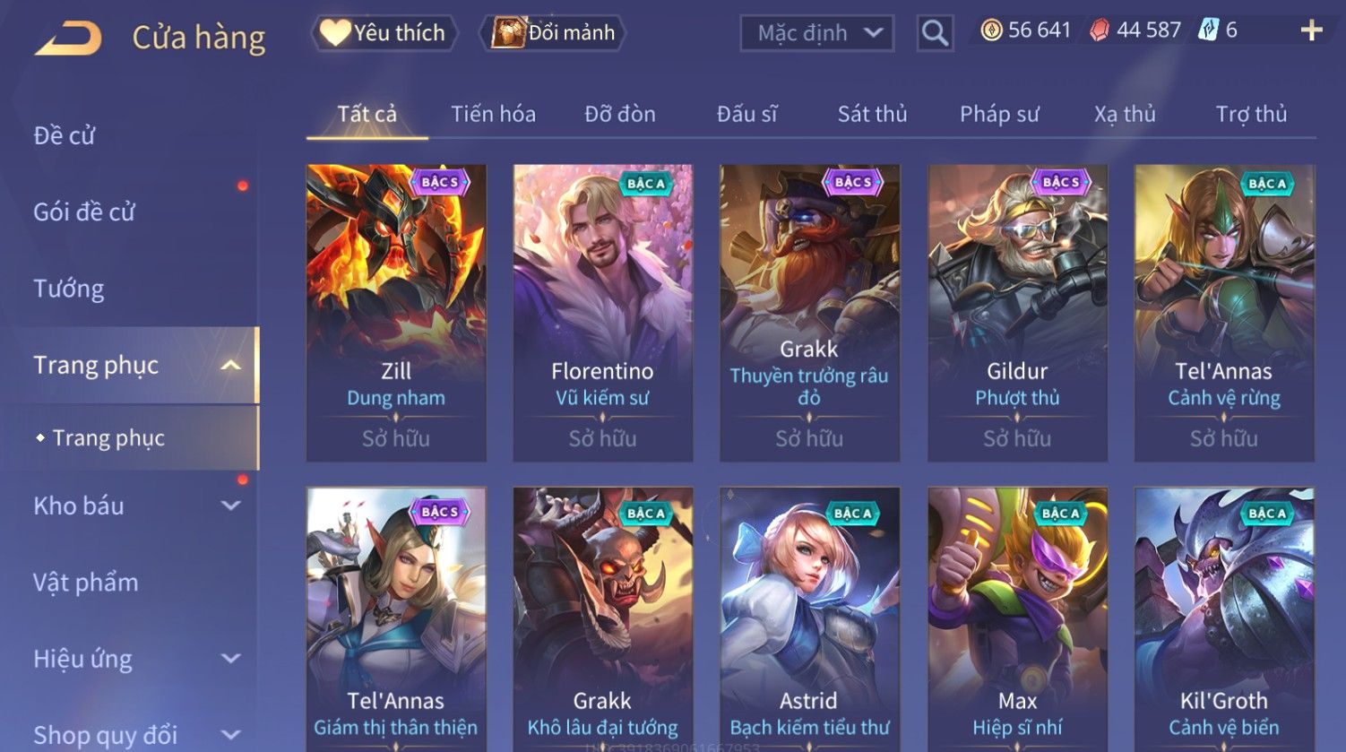Viewport: 1346px width, 752px height.
Task: Open Gói đề cử in sidebar
Action: coord(84,212)
